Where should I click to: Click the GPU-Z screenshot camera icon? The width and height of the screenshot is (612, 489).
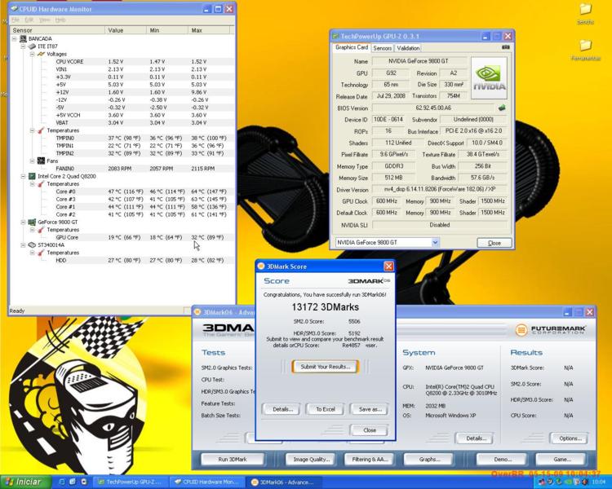(x=506, y=47)
